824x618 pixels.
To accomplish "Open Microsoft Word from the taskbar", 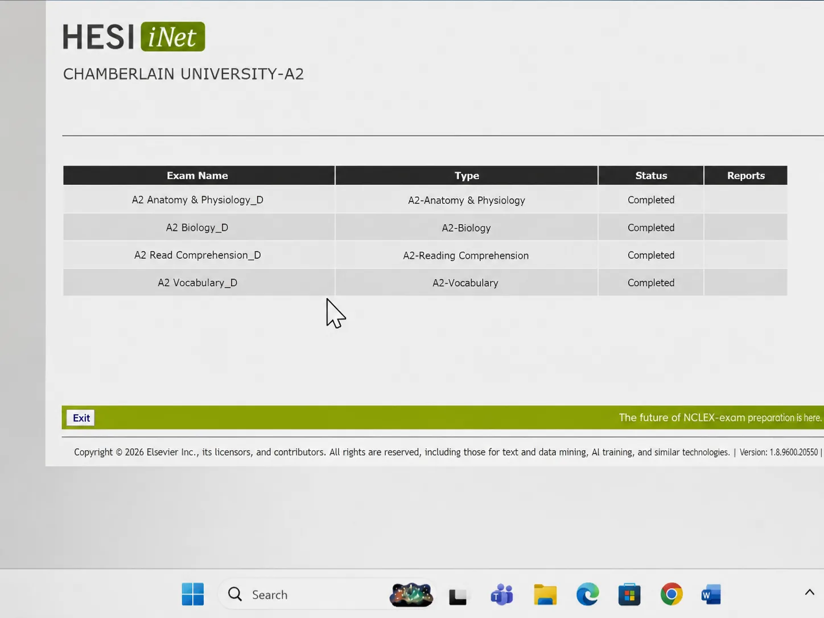I will (711, 595).
